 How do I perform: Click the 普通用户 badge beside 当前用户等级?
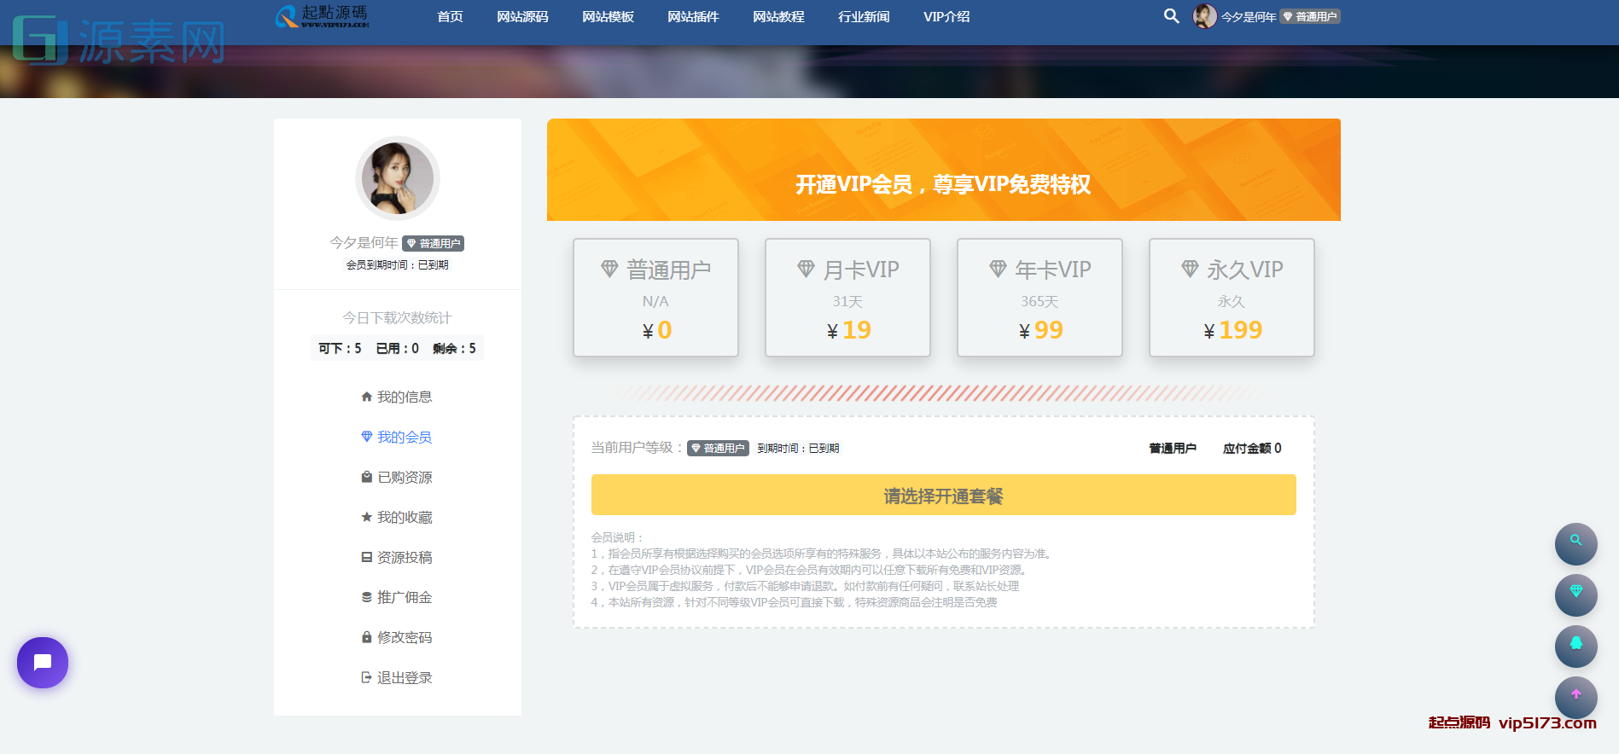coord(718,448)
